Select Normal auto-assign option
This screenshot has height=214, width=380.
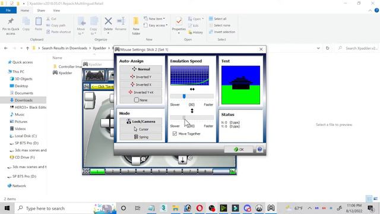click(141, 69)
